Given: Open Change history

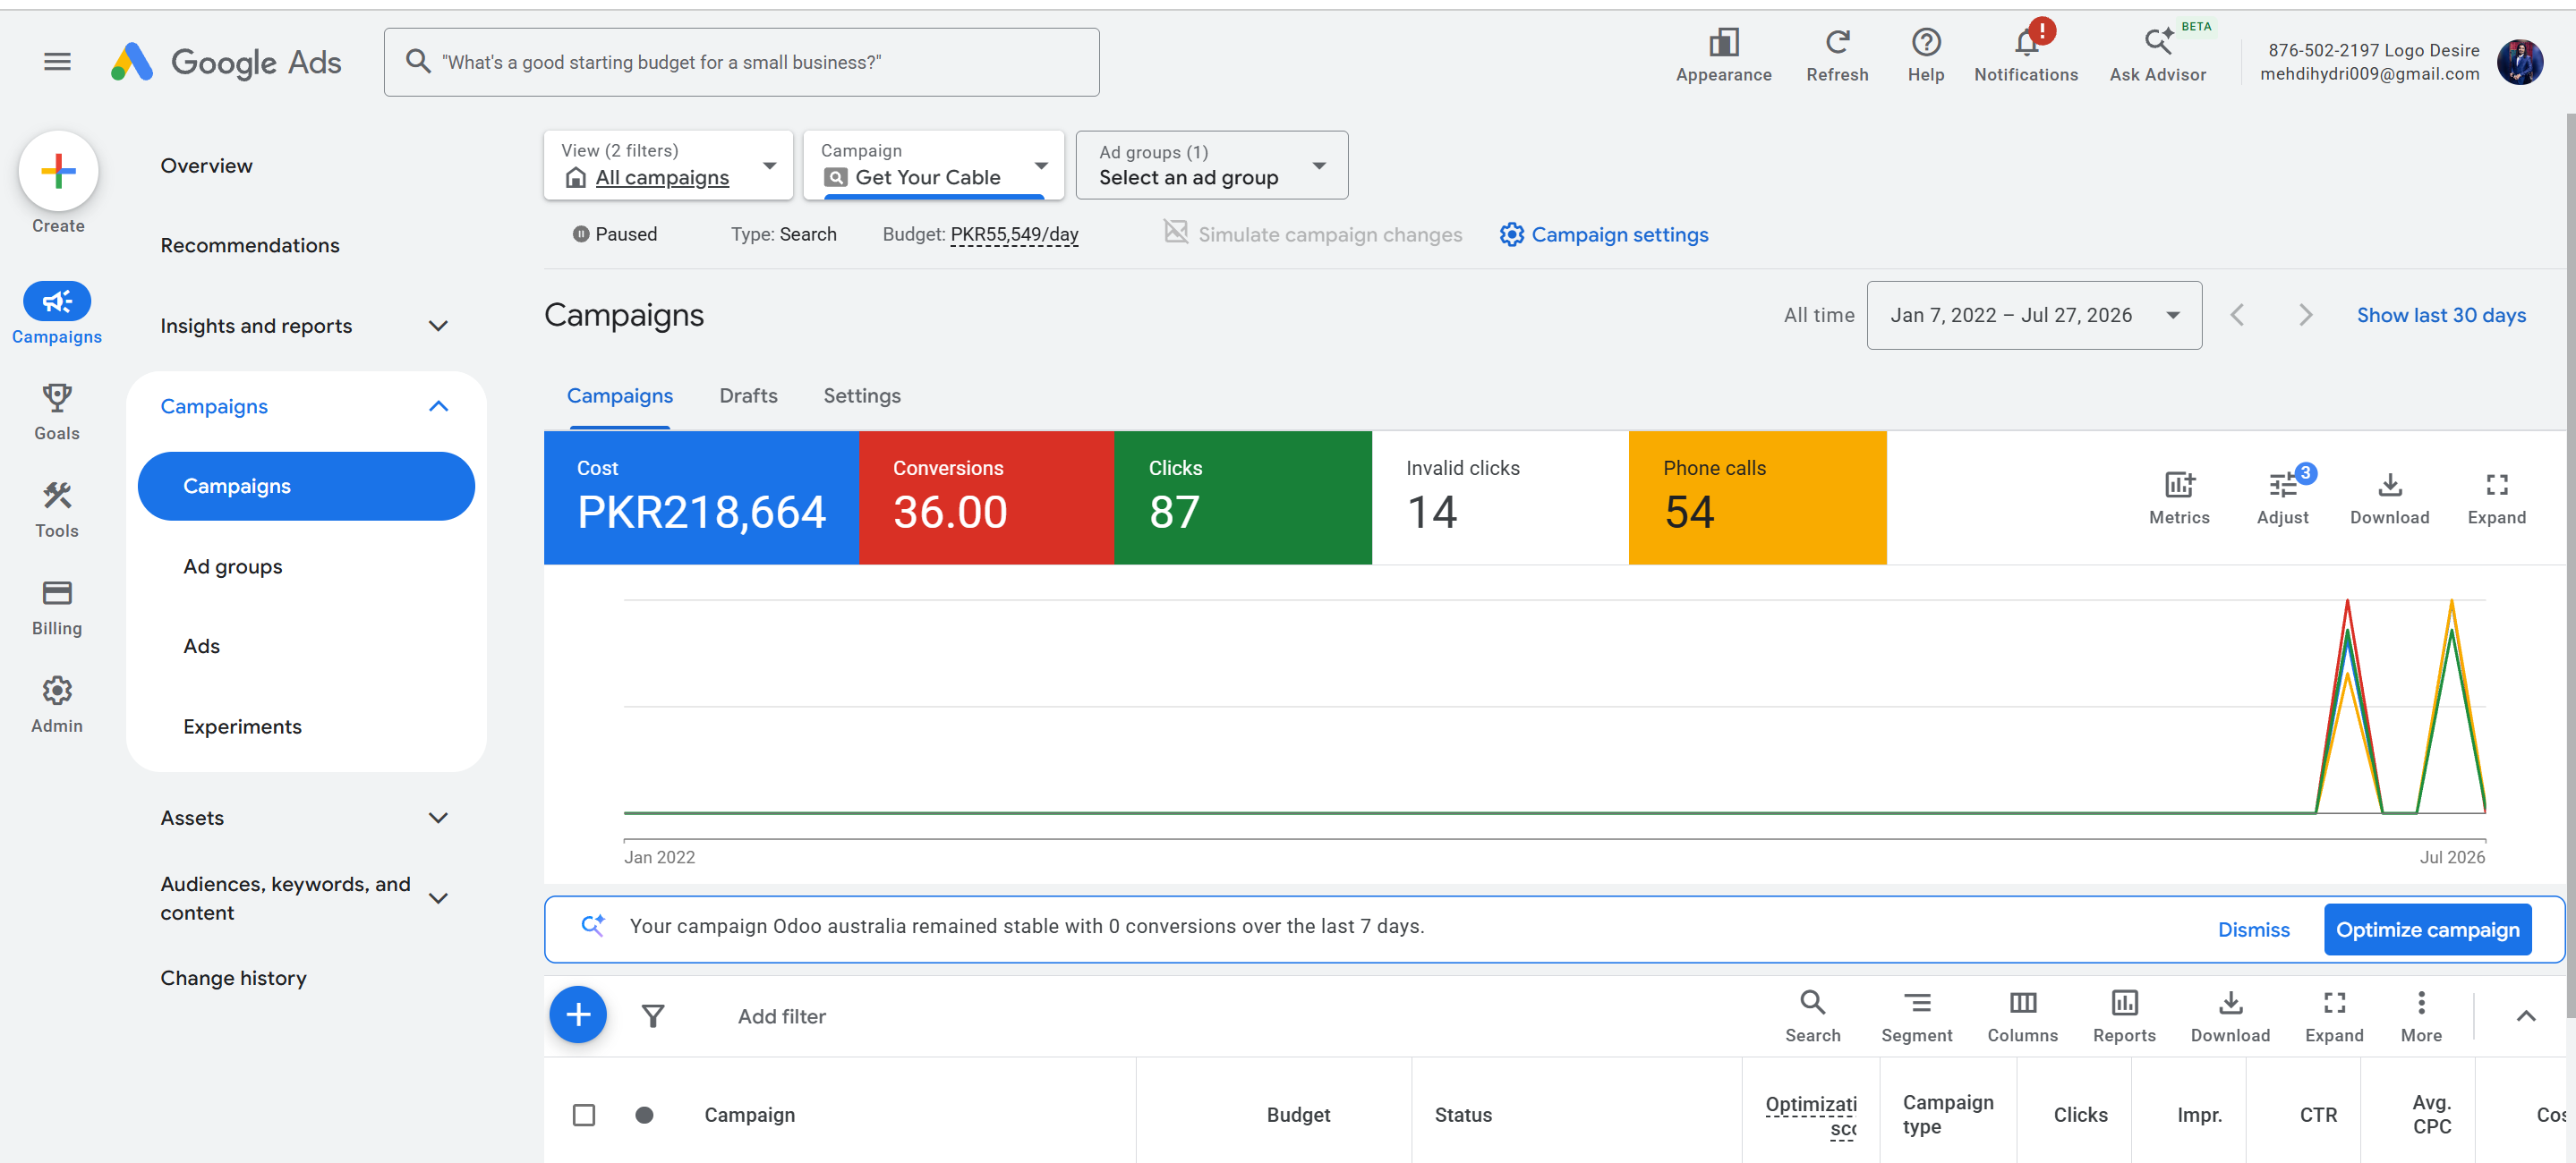Looking at the screenshot, I should [x=233, y=977].
